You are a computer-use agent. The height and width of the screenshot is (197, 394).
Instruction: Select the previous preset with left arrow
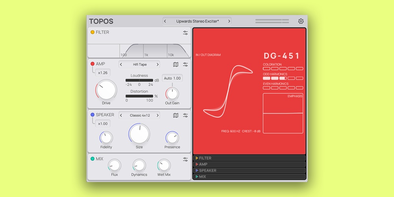(x=165, y=21)
